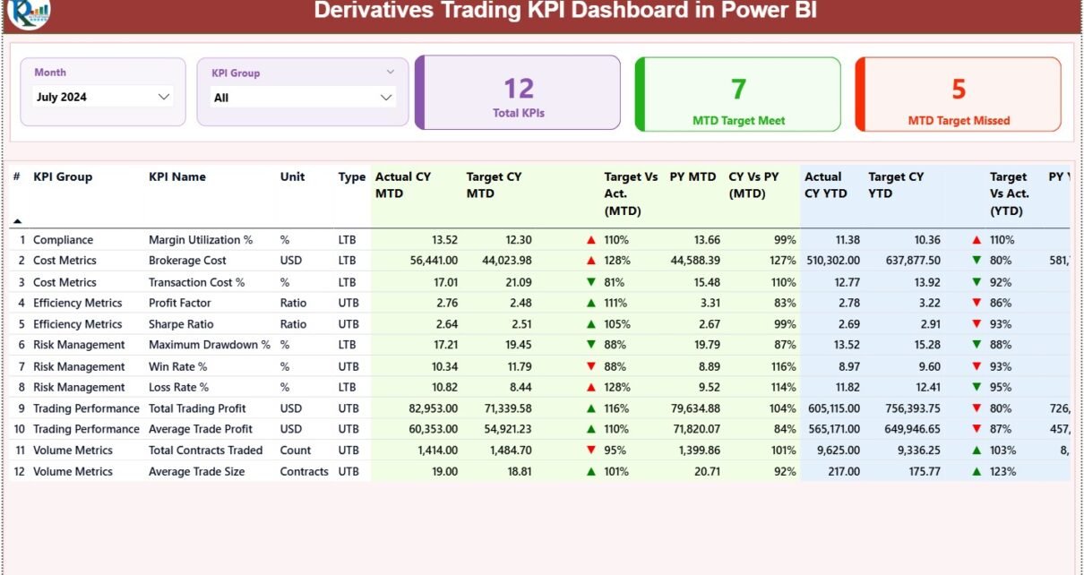Select the MTD Target Meet card
Image resolution: width=1084 pixels, height=575 pixels.
pyautogui.click(x=738, y=94)
